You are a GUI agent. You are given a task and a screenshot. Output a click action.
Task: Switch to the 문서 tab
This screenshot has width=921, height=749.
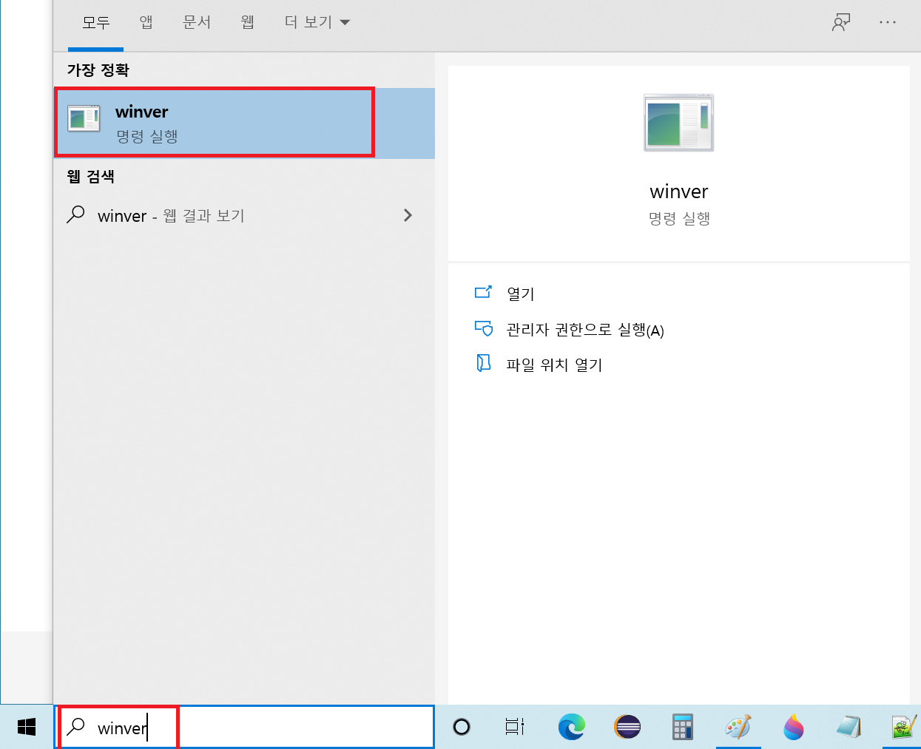click(197, 23)
